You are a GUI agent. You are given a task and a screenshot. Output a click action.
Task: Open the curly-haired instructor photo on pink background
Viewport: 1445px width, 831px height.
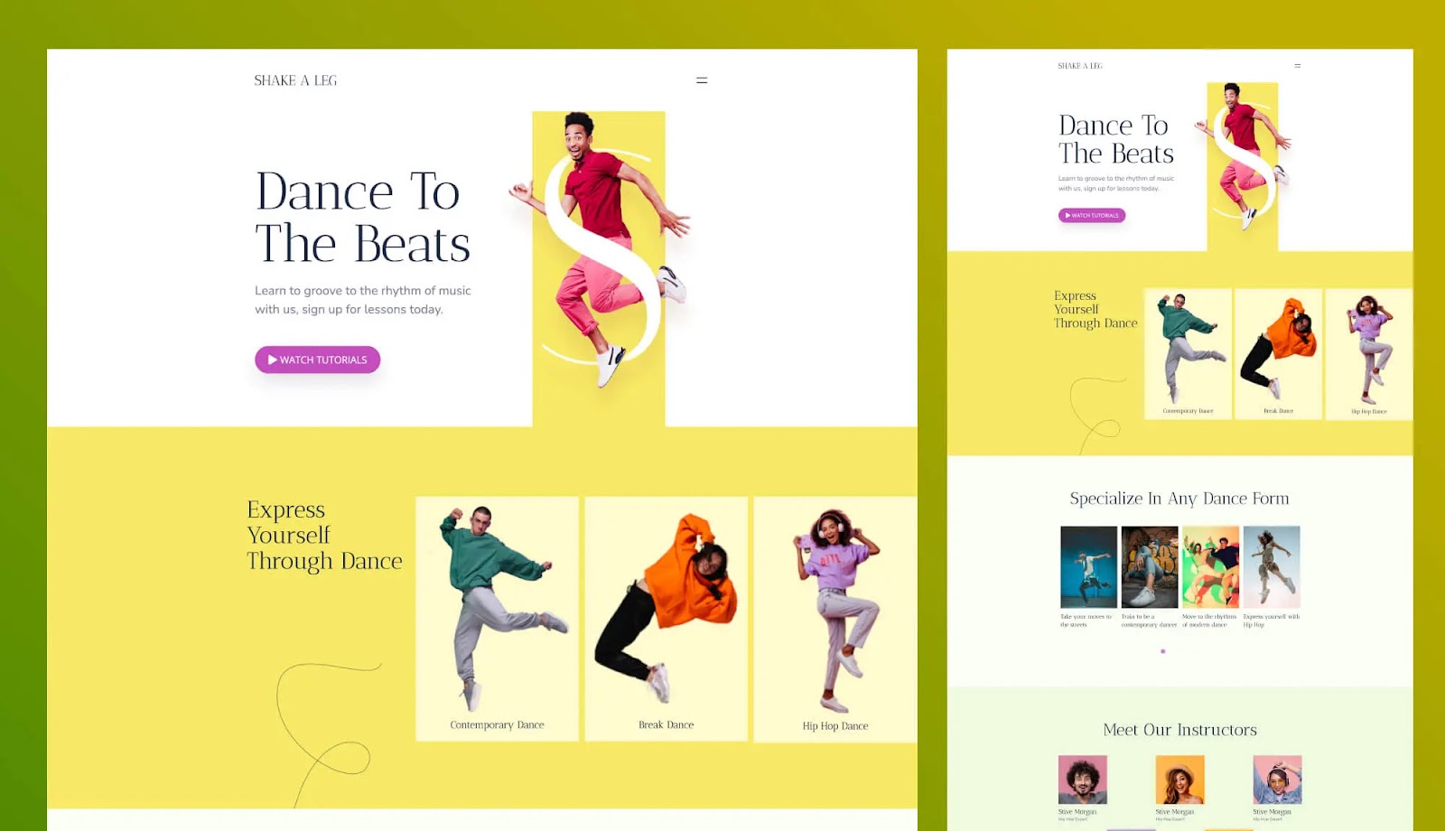[1083, 780]
